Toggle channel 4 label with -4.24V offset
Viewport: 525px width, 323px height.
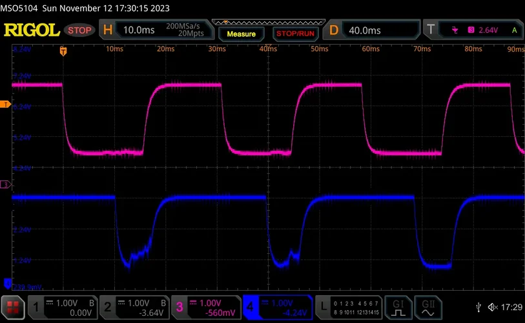click(278, 307)
